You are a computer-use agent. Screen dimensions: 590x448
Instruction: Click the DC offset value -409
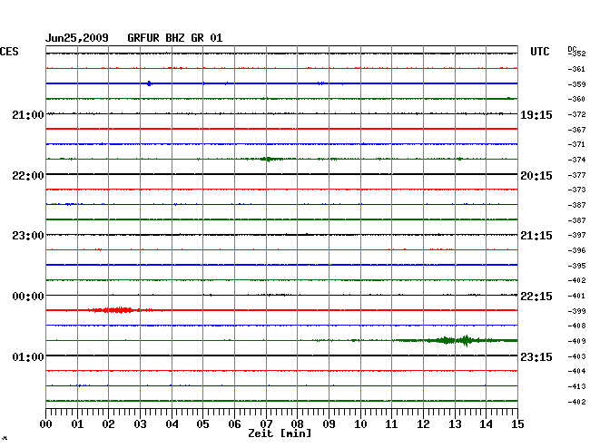point(576,342)
